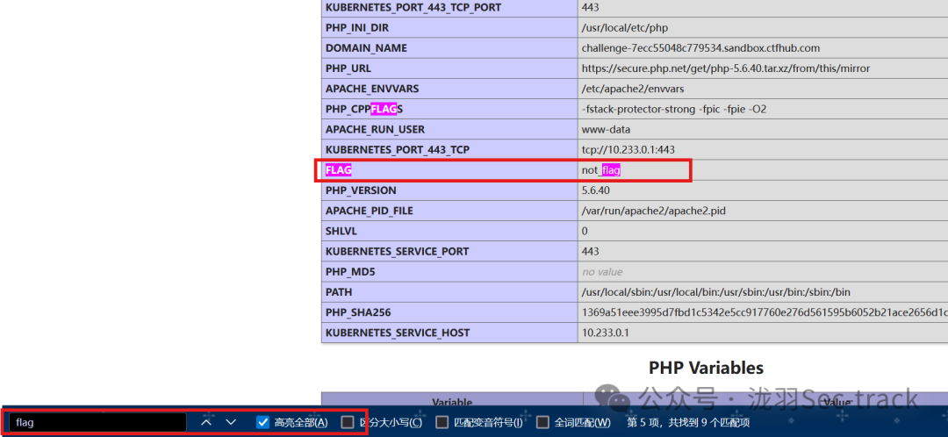Click the -fstack-protector-strong flags value
This screenshot has width=948, height=437.
coord(674,110)
